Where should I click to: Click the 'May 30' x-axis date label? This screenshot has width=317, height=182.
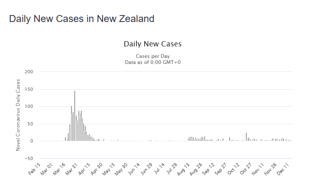[121, 169]
